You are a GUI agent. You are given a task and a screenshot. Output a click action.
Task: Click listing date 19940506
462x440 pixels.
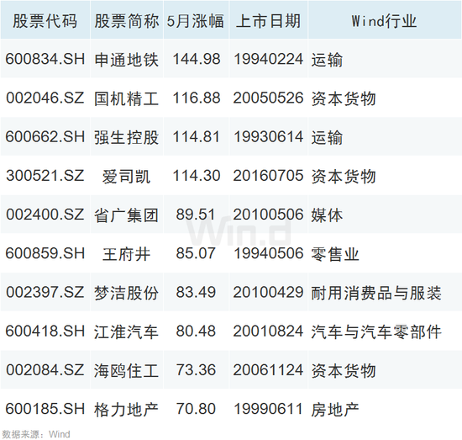[x=269, y=253]
